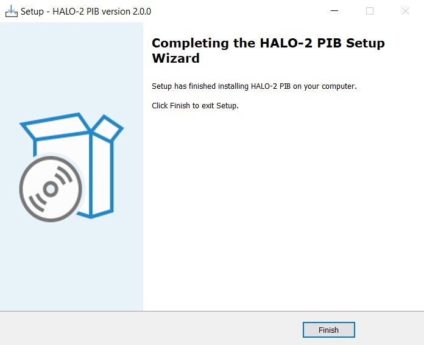Click the center hole of the disc
The width and height of the screenshot is (424, 345).
(x=51, y=189)
